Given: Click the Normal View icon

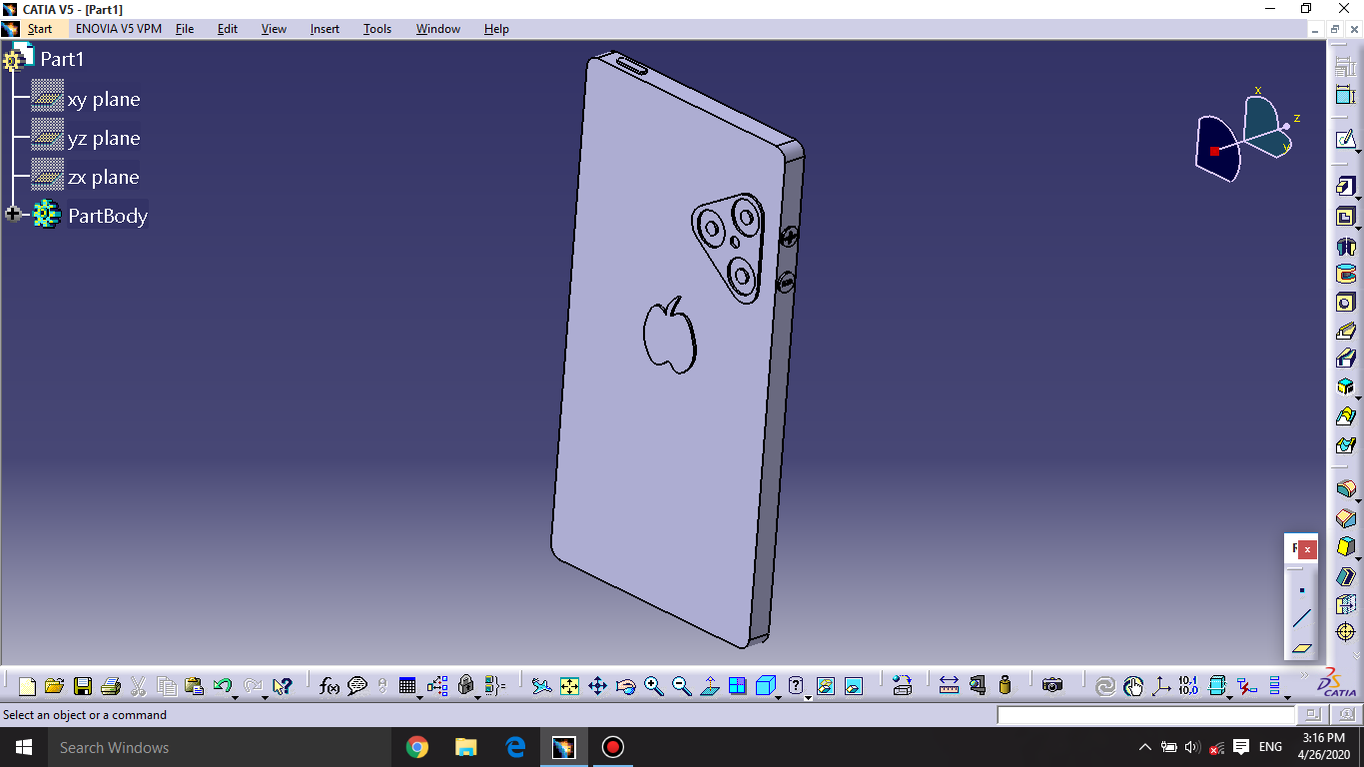Looking at the screenshot, I should click(x=710, y=686).
